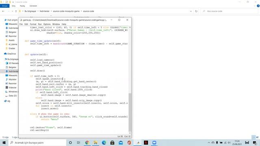Click the taskbar search box
This screenshot has height=146, width=260.
pyautogui.click(x=37, y=142)
